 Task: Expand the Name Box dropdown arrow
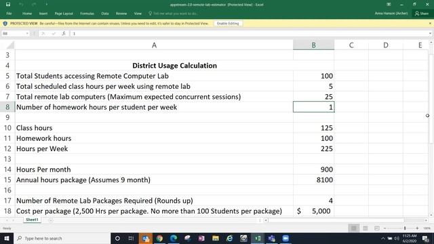[x=27, y=33]
